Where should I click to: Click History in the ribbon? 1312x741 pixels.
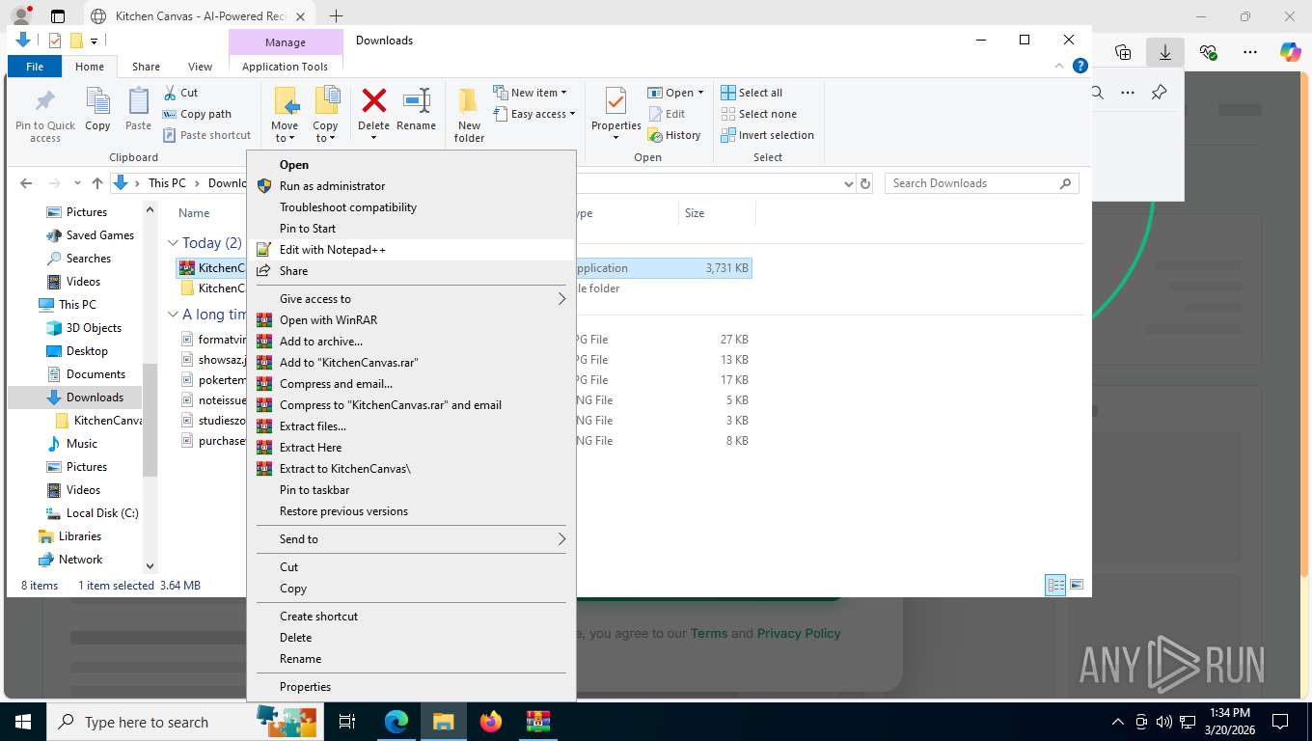(673, 135)
